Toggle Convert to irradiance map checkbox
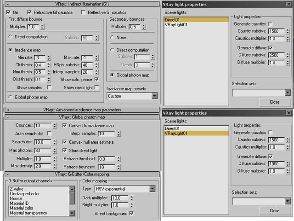The height and width of the screenshot is (221, 294). (65, 125)
